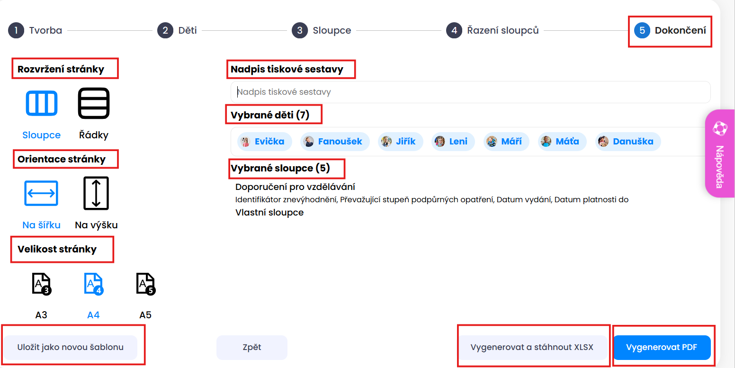Viewport: 735px width, 368px height.
Task: Go to step 1 Tvorba
Action: point(35,30)
